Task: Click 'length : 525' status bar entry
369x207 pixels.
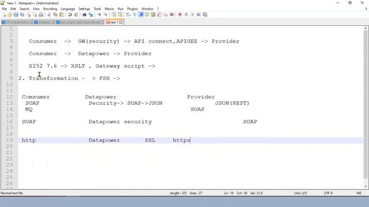Action: (x=178, y=193)
